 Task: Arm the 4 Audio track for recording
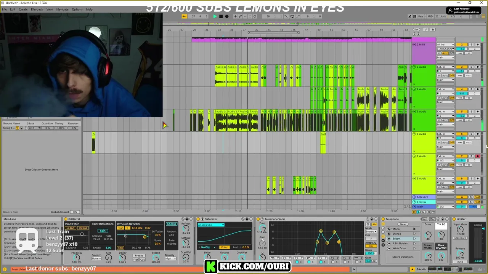pyautogui.click(x=477, y=89)
